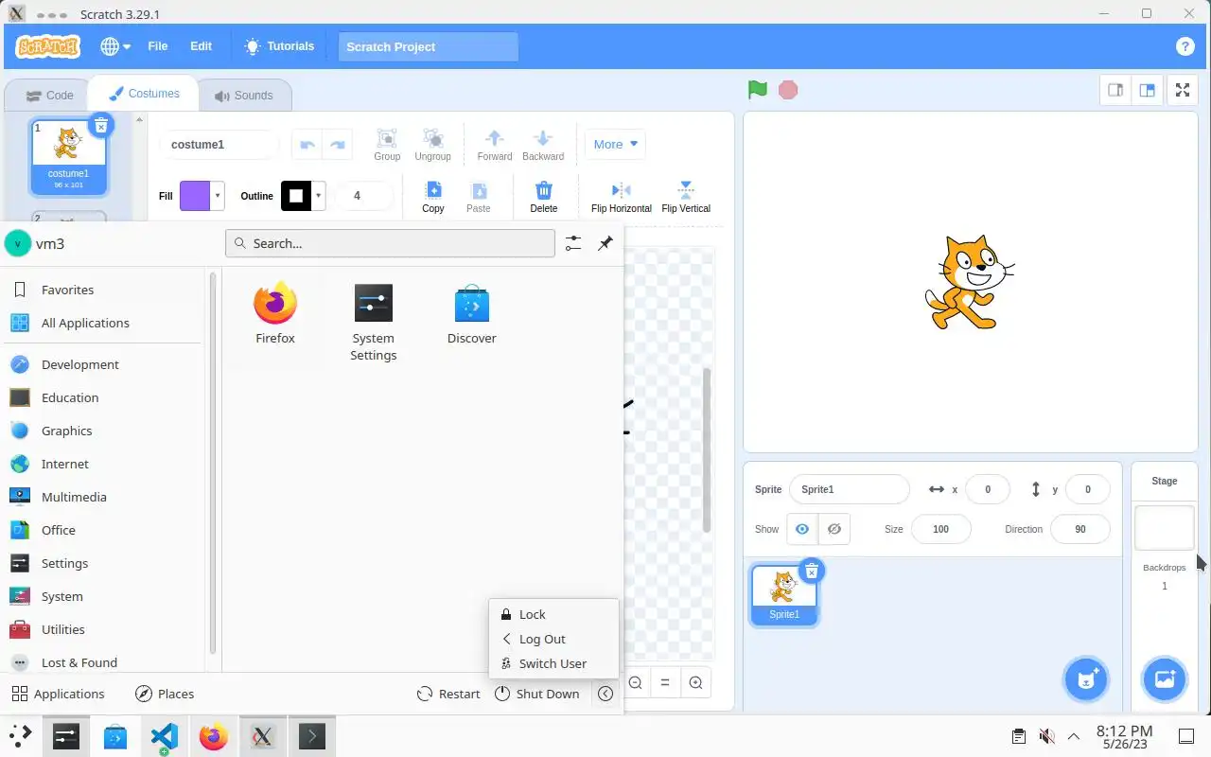The width and height of the screenshot is (1211, 757).
Task: Click the sprite y position field
Action: (x=1087, y=489)
